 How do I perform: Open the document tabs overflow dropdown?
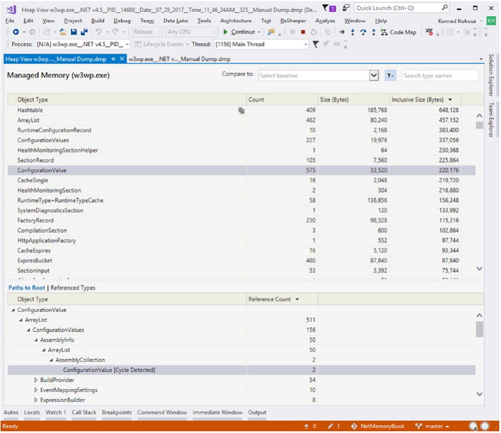point(481,59)
